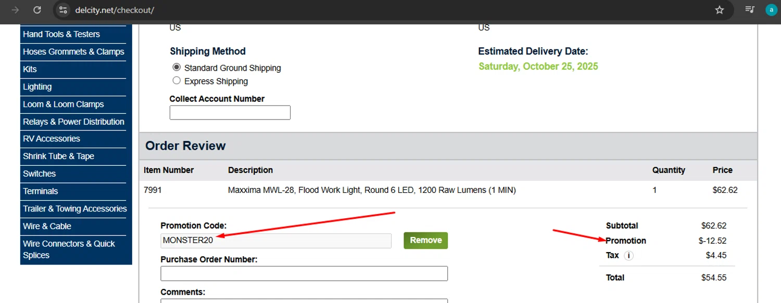781x303 pixels.
Task: Open Trailer & Towing Accessories category
Action: [74, 209]
